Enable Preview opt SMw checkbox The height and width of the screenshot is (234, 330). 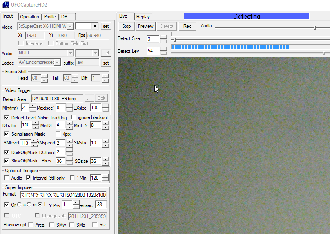(51, 225)
